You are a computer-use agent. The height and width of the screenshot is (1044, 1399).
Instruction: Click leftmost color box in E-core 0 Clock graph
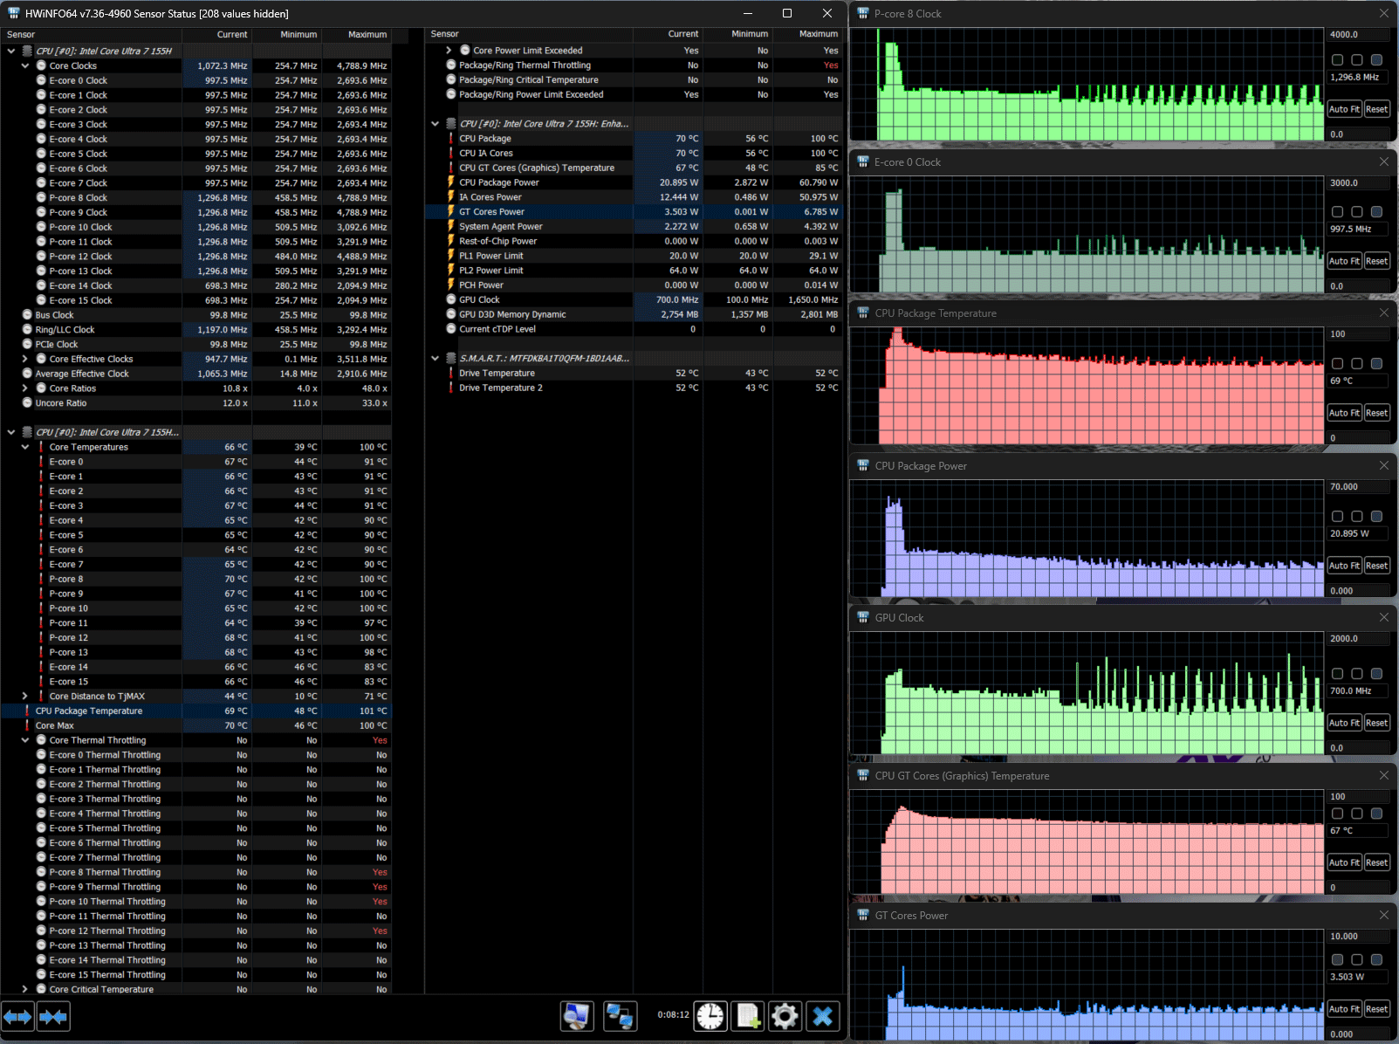coord(1337,212)
